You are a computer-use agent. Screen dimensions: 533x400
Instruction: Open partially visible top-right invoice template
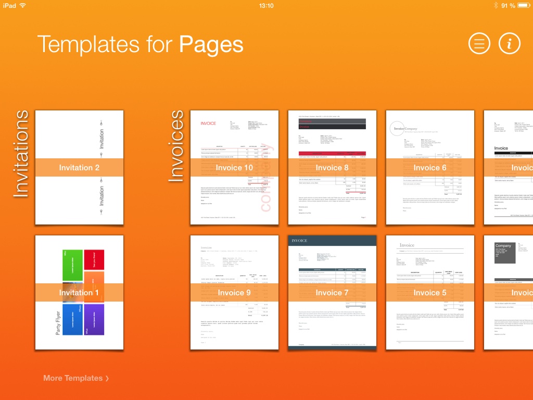509,168
